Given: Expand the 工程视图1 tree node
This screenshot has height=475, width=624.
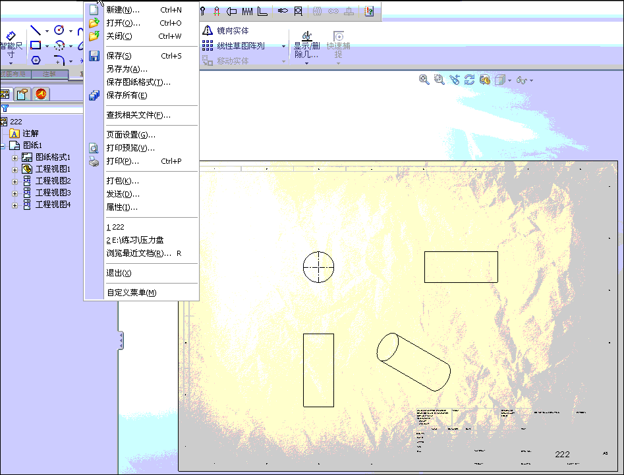Looking at the screenshot, I should click(x=14, y=169).
